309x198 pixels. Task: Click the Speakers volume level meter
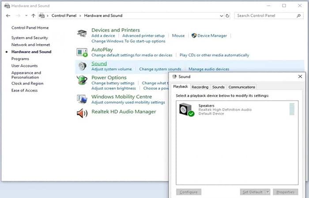point(292,109)
